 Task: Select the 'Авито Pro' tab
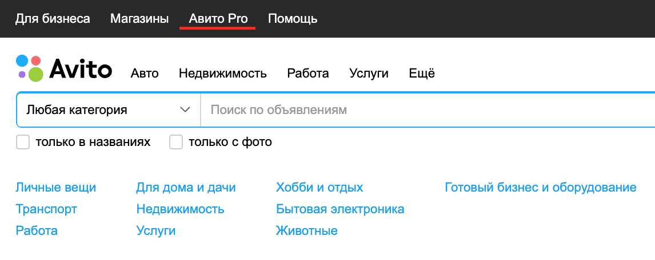tap(218, 19)
